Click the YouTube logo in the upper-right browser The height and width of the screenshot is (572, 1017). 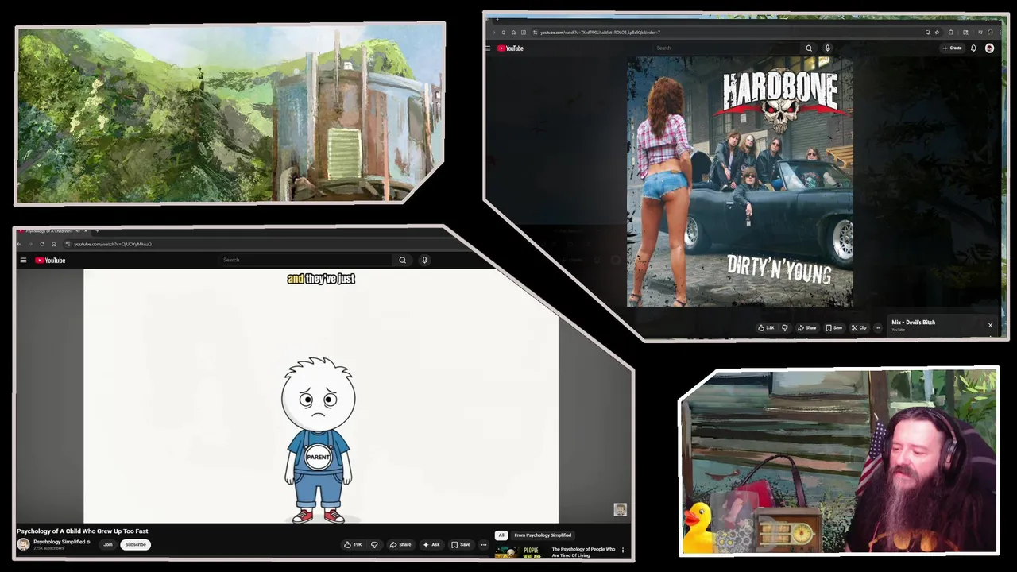coord(510,48)
